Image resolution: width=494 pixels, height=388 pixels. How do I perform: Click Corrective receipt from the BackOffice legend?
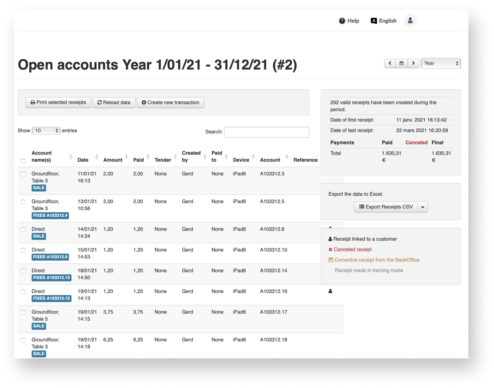(x=374, y=260)
